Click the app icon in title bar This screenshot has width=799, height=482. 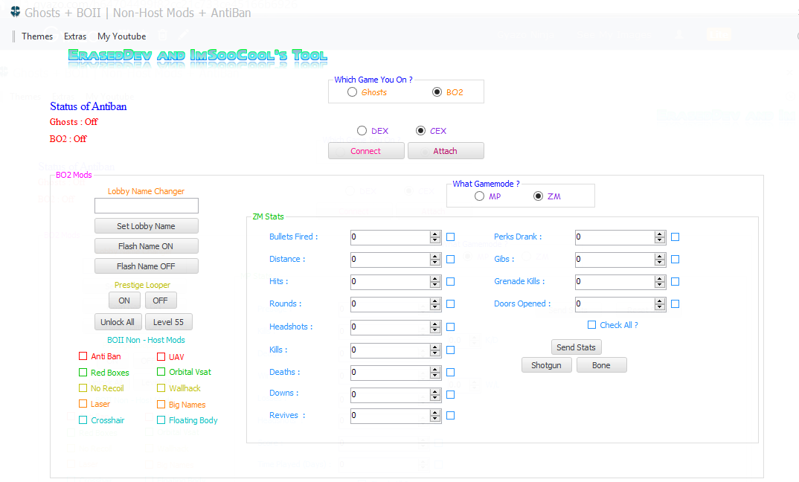tap(15, 12)
